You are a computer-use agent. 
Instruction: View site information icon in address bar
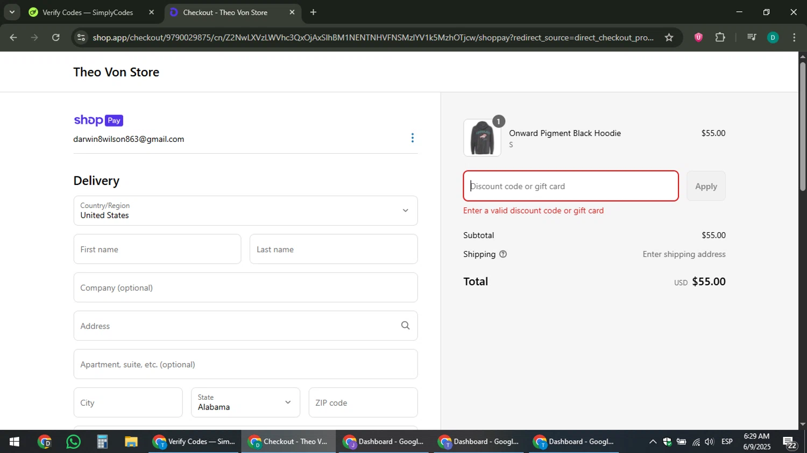pos(81,38)
